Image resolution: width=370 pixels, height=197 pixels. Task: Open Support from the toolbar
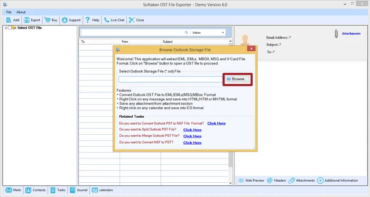[x=71, y=20]
